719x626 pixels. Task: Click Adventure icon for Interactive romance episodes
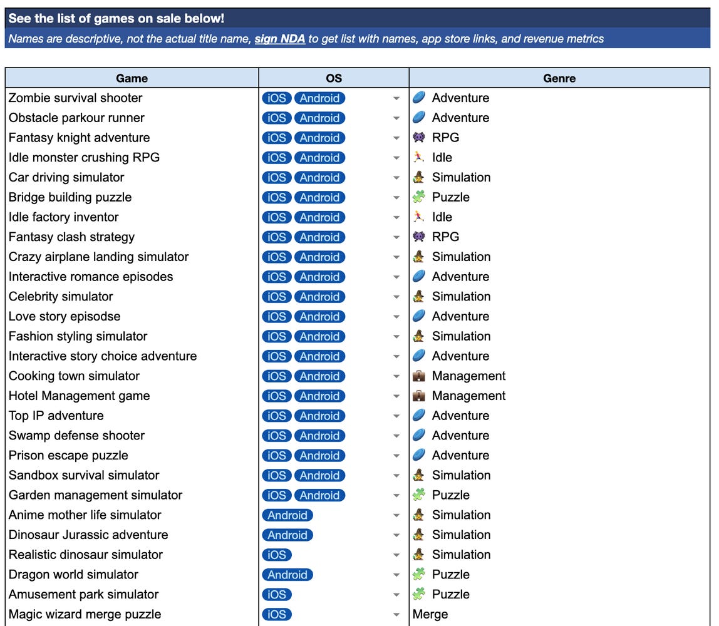point(418,276)
